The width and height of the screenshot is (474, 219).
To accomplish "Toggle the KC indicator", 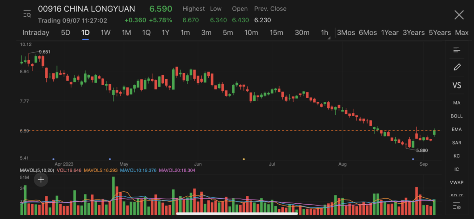I will point(456,156).
